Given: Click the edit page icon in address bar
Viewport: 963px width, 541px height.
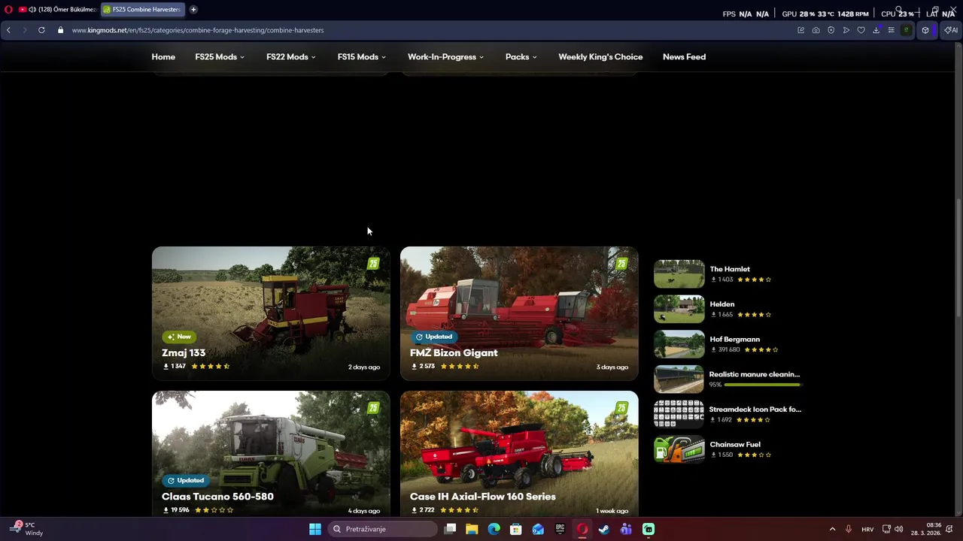Looking at the screenshot, I should [800, 30].
